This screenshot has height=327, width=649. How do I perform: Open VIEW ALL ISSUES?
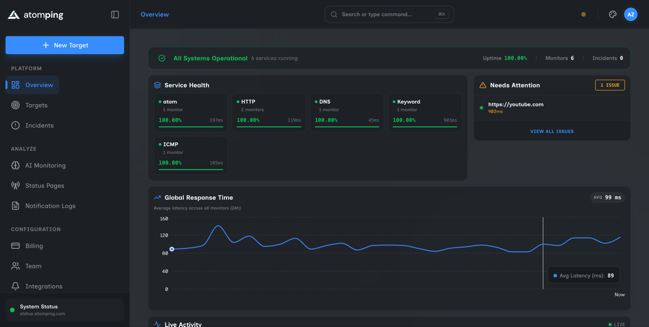point(552,131)
